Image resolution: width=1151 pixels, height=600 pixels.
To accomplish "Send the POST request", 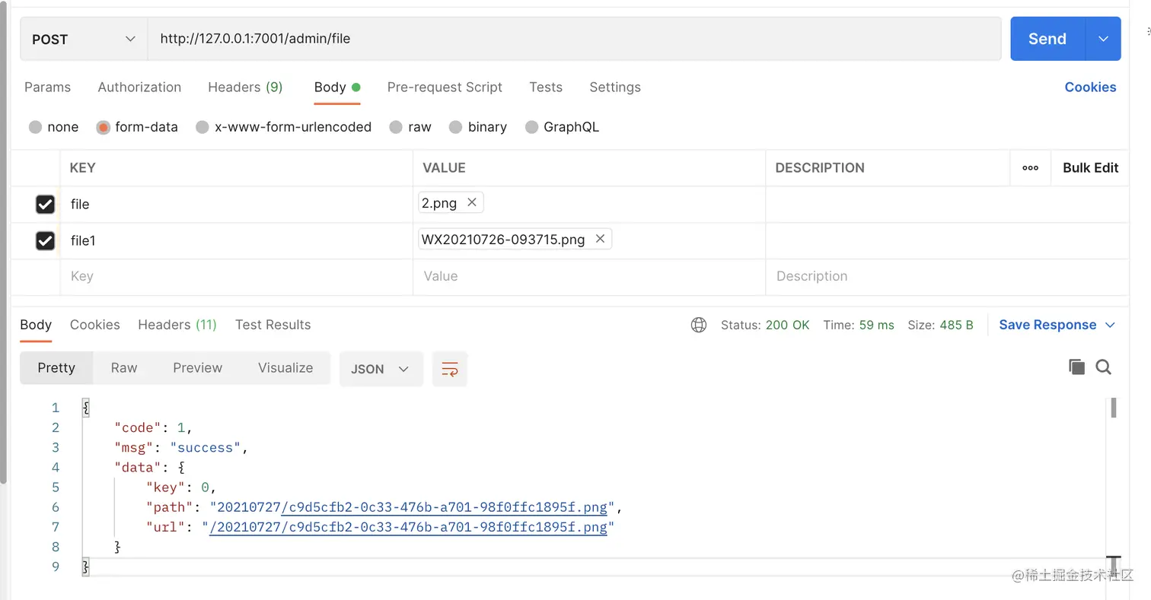I will tap(1047, 39).
